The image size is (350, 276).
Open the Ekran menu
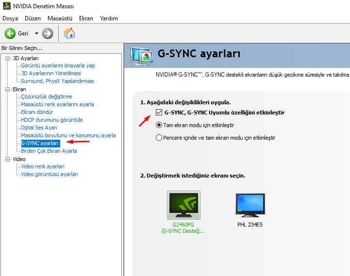[86, 18]
